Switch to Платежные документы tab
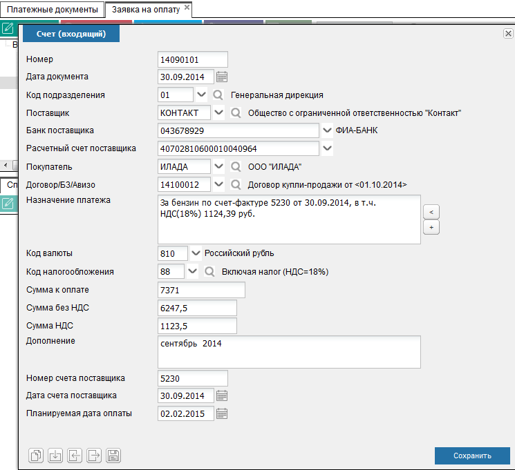The height and width of the screenshot is (470, 515). 53,10
